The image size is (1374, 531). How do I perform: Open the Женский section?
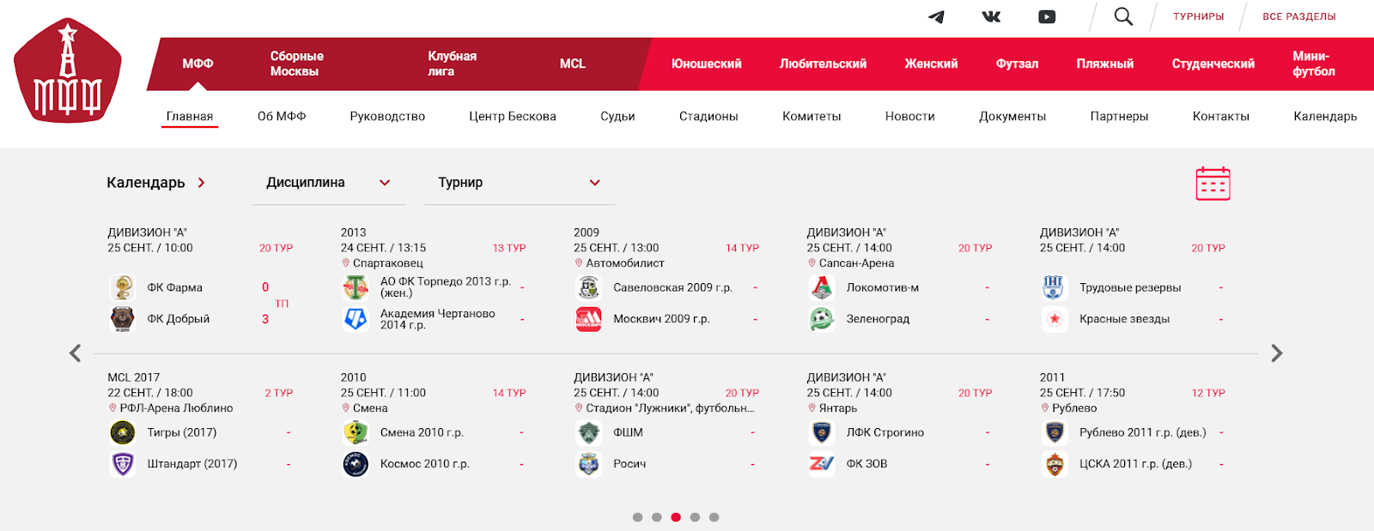pyautogui.click(x=931, y=63)
